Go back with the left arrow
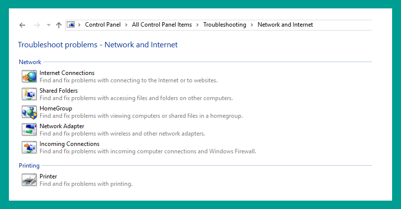 coord(22,25)
